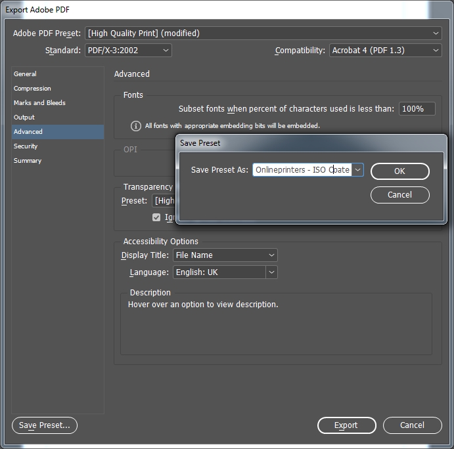Click the Export button
The height and width of the screenshot is (449, 454).
[x=346, y=425]
